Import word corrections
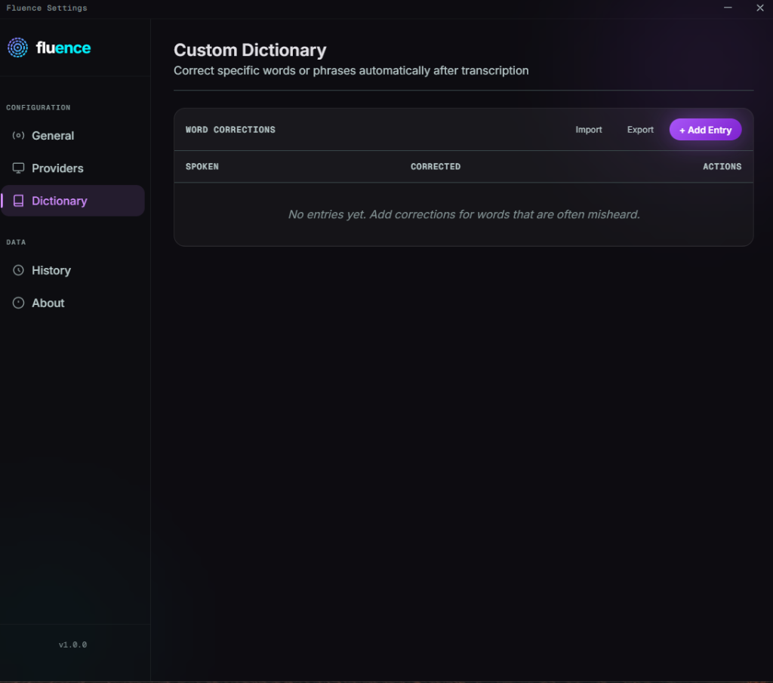 [x=589, y=130]
